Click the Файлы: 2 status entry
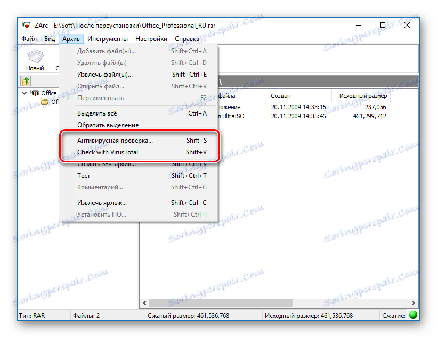This screenshot has width=437, height=338. tap(86, 316)
